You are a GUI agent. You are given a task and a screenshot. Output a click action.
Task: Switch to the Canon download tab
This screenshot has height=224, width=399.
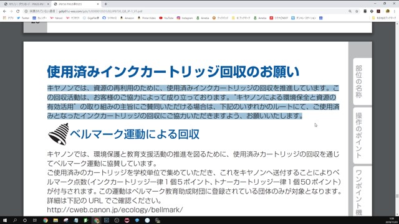coord(26,4)
